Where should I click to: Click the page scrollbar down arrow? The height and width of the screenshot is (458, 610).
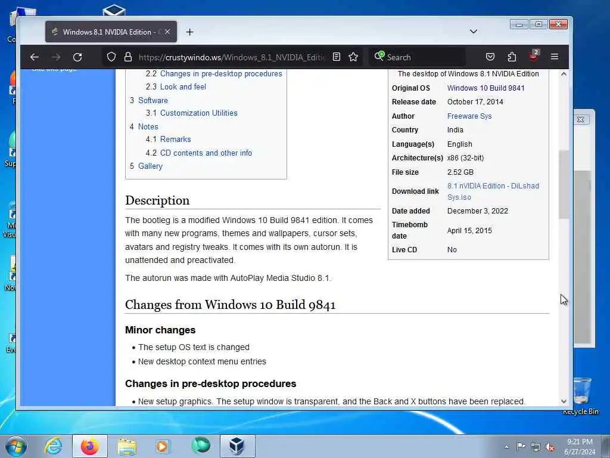click(564, 401)
